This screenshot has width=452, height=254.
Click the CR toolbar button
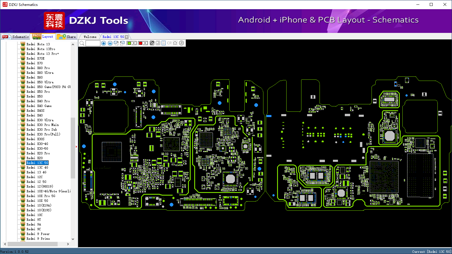(169, 43)
